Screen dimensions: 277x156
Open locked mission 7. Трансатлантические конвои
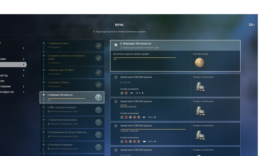pyautogui.click(x=72, y=122)
